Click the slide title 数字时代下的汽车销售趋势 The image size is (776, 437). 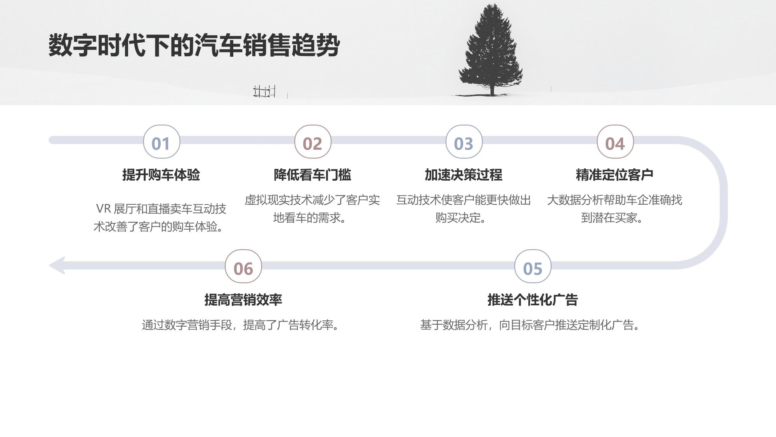194,45
